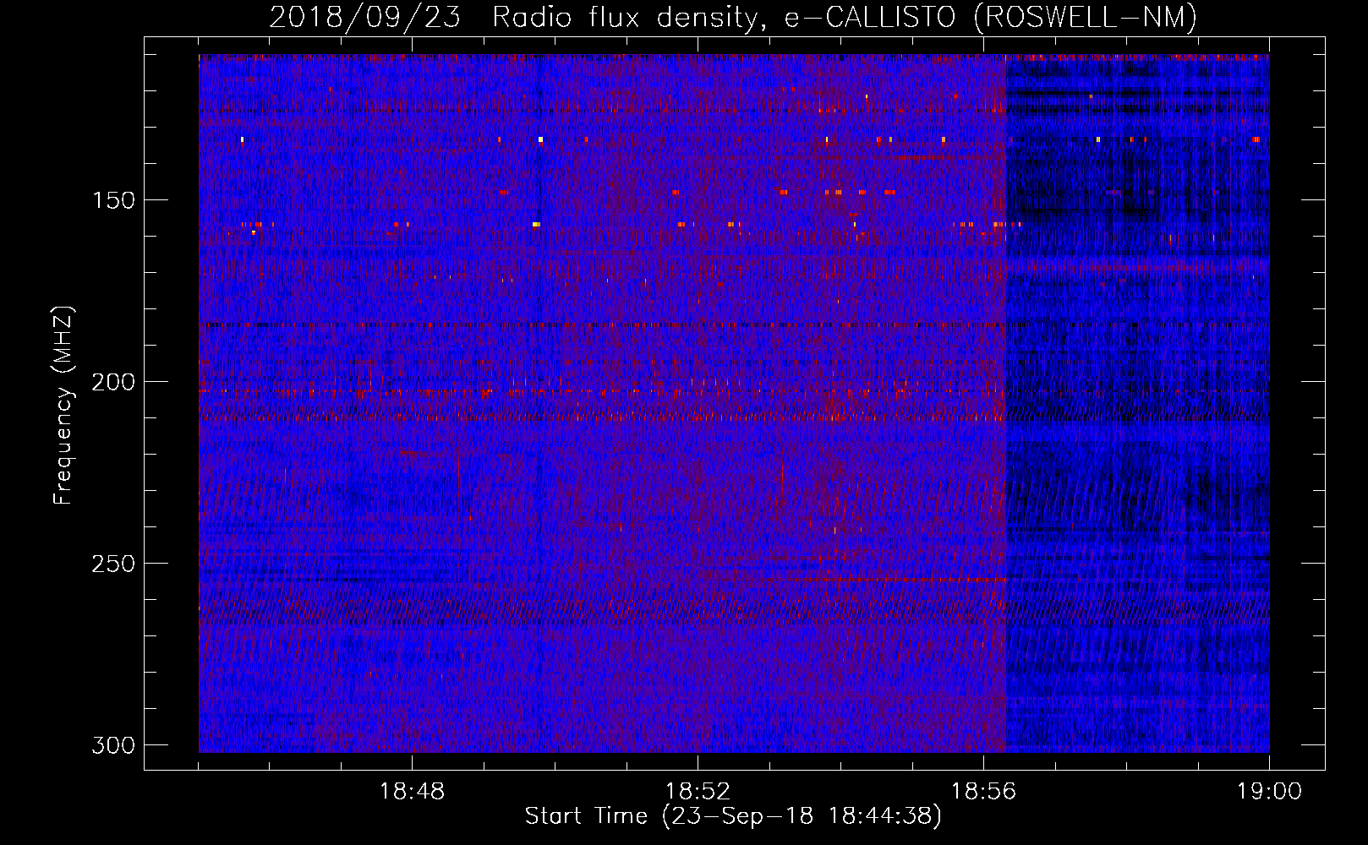Click the 18:52 time axis label
1368x845 pixels.
click(698, 792)
